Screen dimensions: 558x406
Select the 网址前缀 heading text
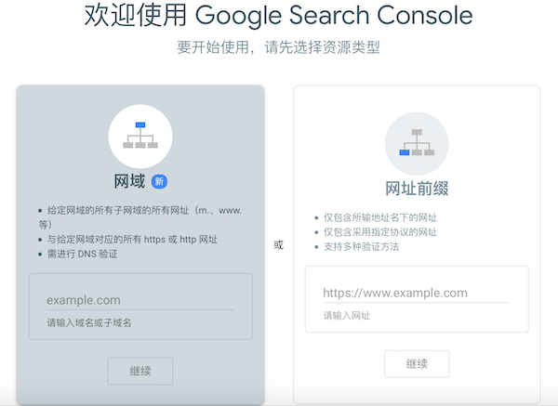tap(417, 189)
